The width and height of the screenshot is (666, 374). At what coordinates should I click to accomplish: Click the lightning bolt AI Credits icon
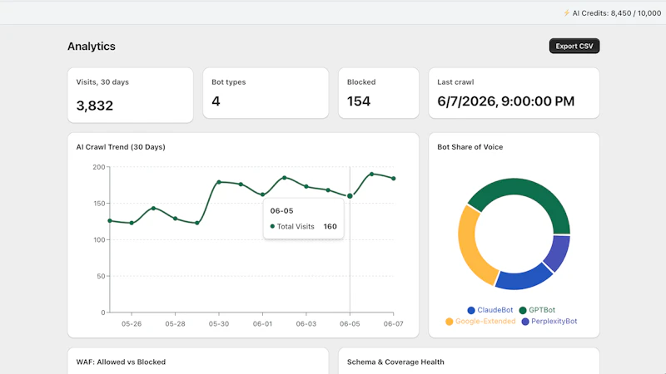click(567, 12)
